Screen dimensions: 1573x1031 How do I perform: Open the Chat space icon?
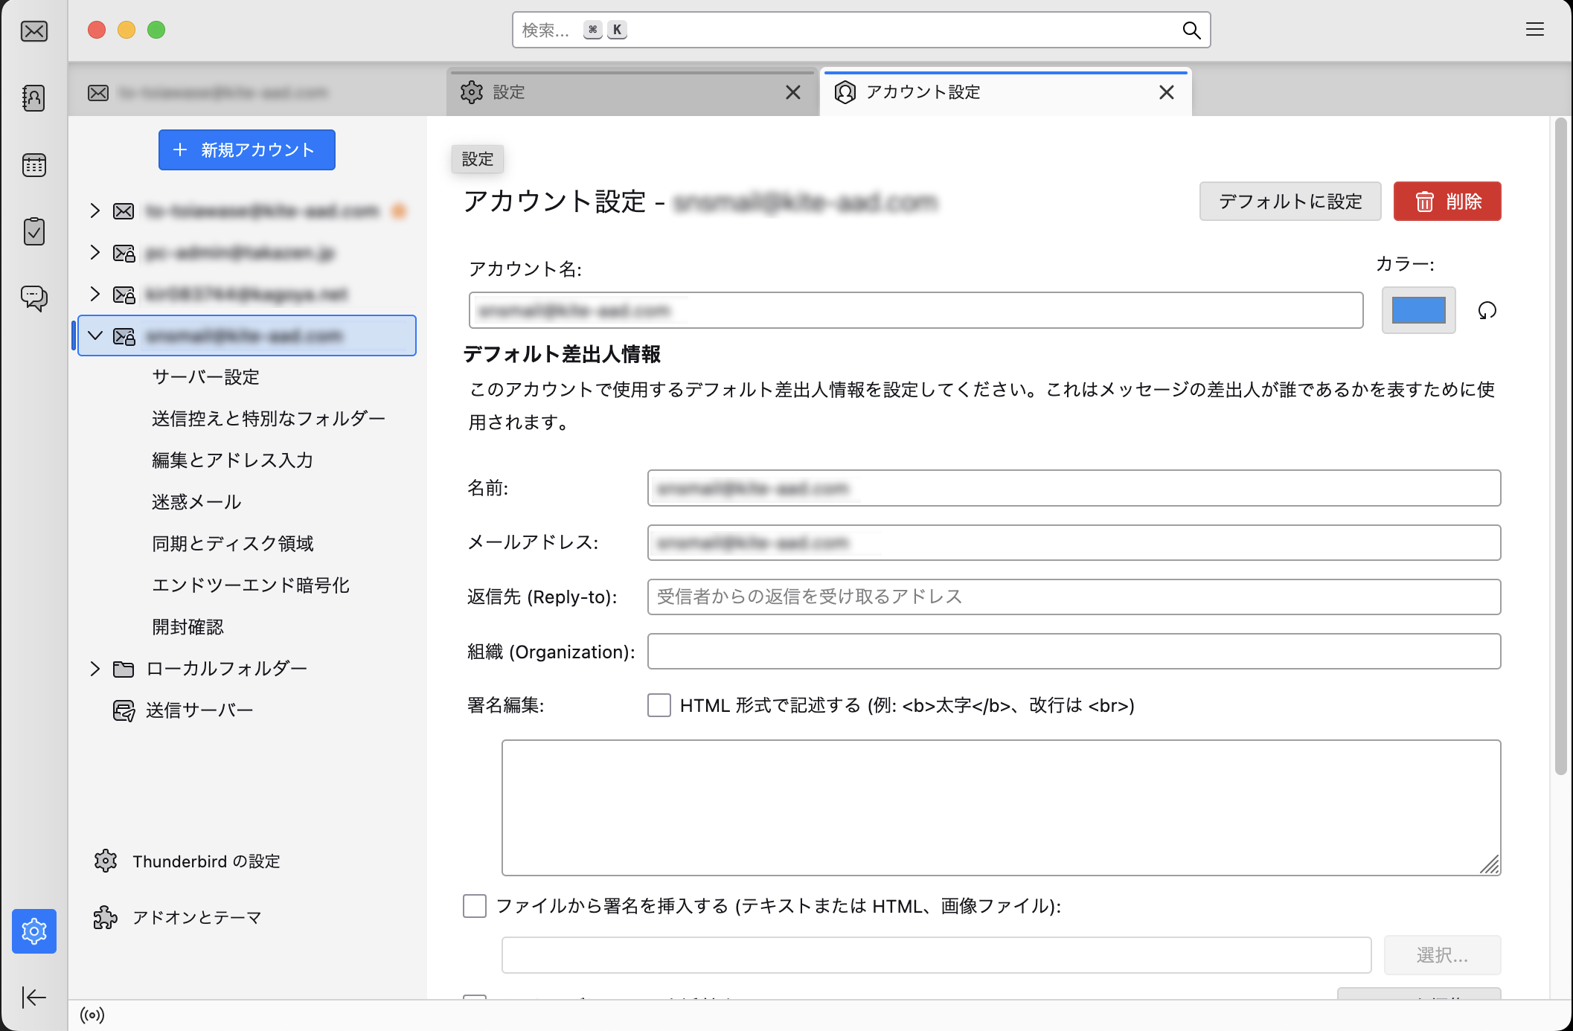[34, 298]
